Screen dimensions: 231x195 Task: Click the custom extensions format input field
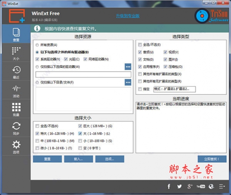174,89
